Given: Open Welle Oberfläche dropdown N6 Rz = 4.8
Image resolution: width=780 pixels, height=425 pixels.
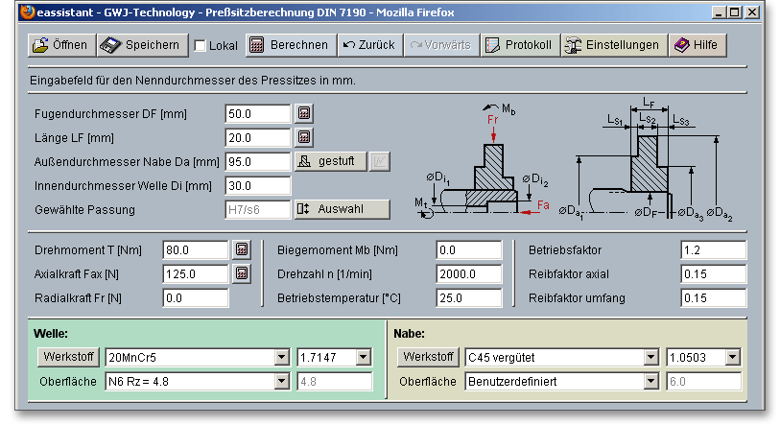Looking at the screenshot, I should [281, 382].
